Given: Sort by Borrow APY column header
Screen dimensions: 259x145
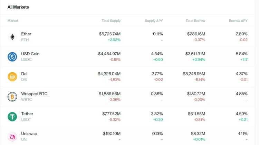Looking at the screenshot, I should pos(238,21).
